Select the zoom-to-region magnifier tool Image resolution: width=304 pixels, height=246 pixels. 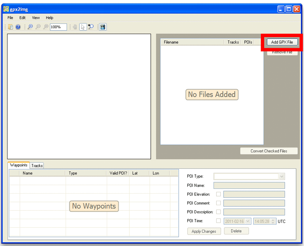91,27
